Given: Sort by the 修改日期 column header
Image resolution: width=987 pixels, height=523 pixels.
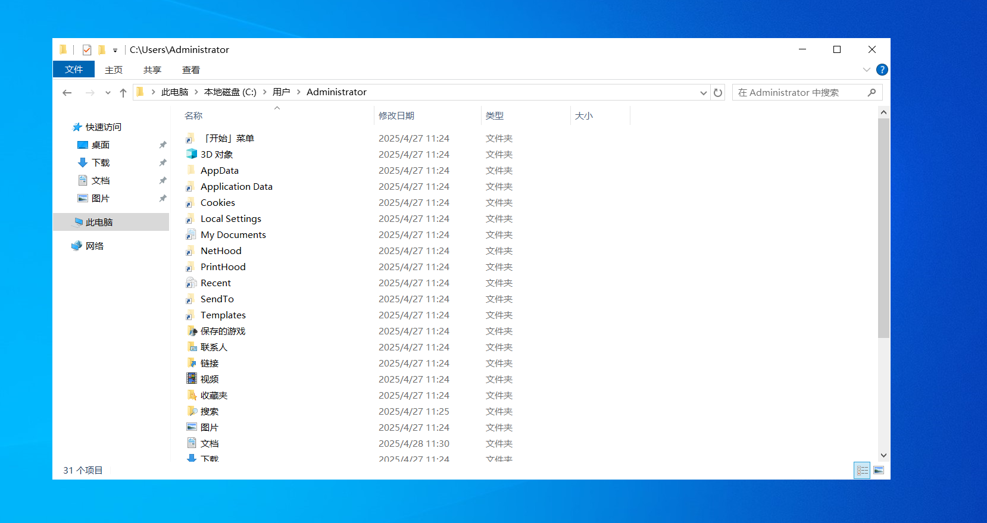Looking at the screenshot, I should pos(396,115).
